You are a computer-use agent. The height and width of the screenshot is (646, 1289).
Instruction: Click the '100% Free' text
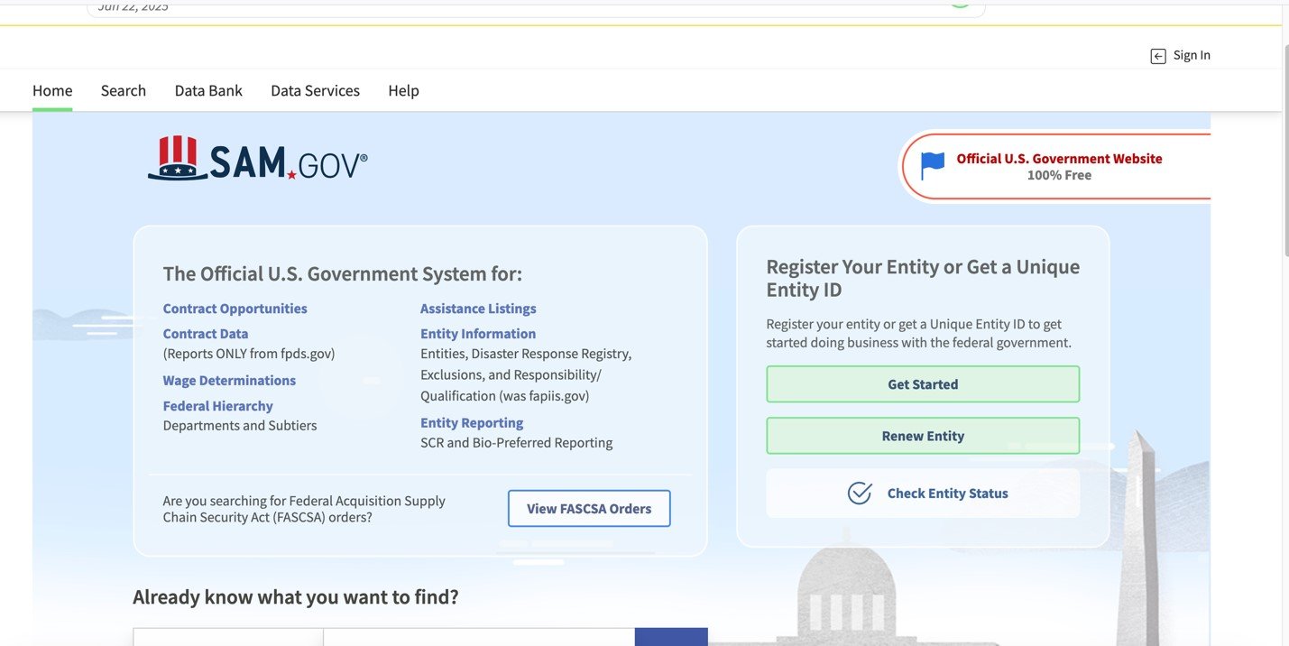coord(1059,175)
